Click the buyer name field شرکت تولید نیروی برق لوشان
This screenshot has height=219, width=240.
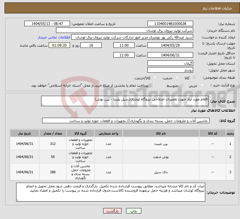coord(125,30)
